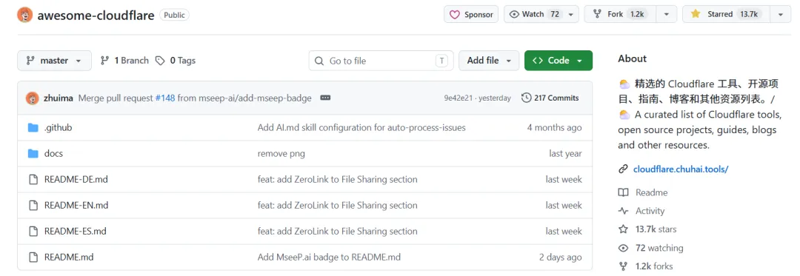Open the README-DE.md file
This screenshot has height=276, width=800.
[x=76, y=179]
